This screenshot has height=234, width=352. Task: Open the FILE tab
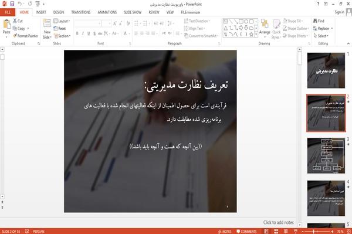coord(8,12)
